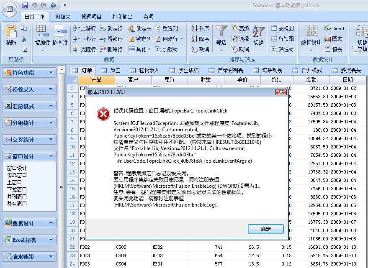Switch to the 管理项目 ribbon tab
The width and height of the screenshot is (368, 268).
pyautogui.click(x=91, y=17)
